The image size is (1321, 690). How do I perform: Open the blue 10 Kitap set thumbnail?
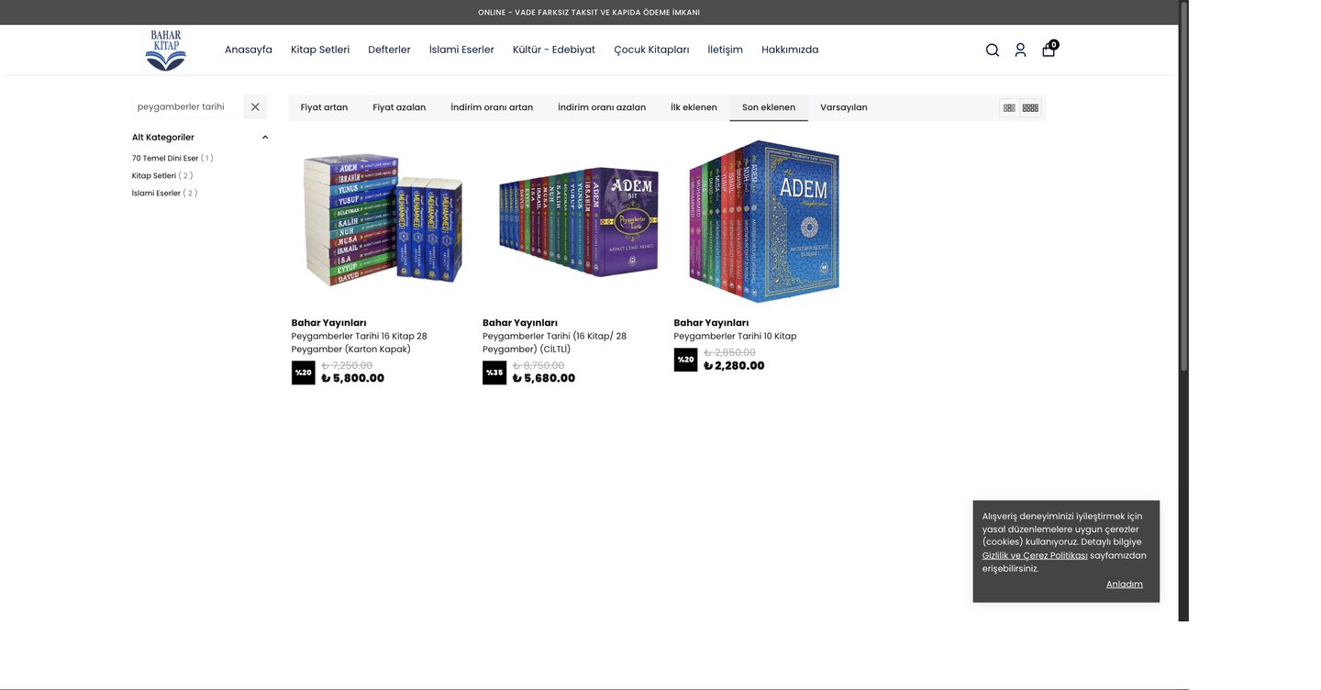(x=765, y=221)
